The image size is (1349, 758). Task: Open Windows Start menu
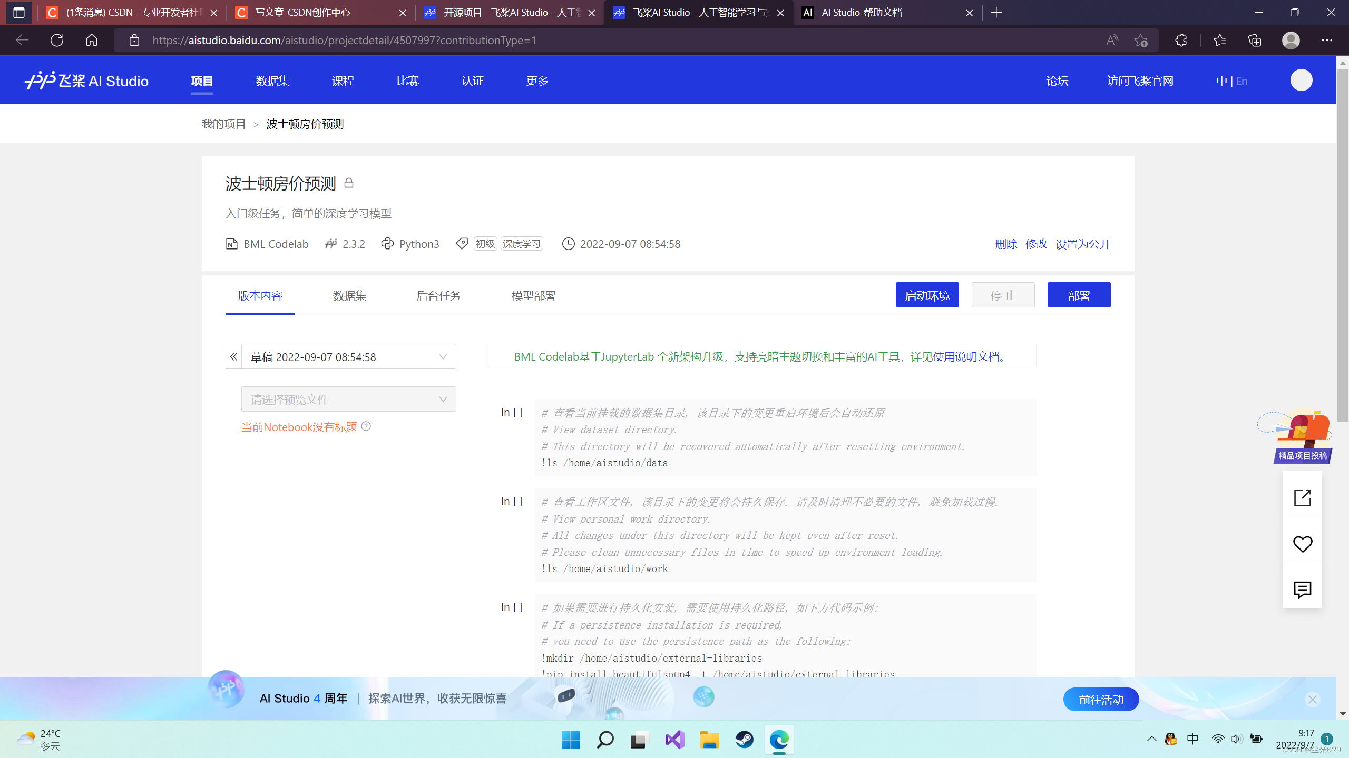[x=571, y=740]
